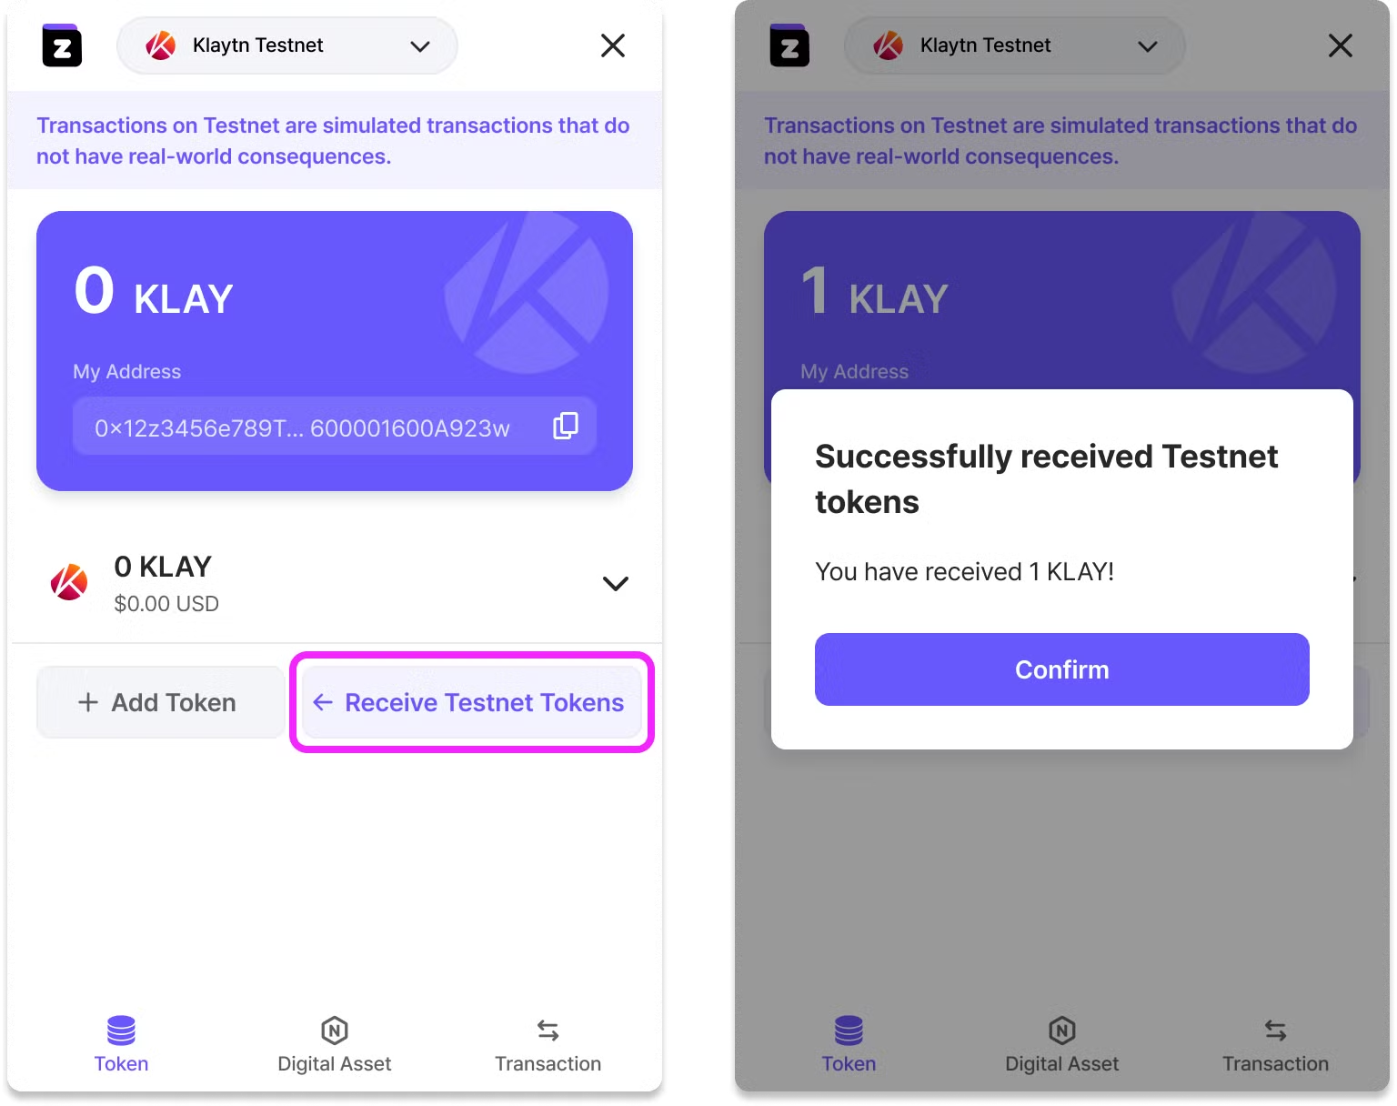Click the Z wallet logo in the right panel

(x=789, y=45)
